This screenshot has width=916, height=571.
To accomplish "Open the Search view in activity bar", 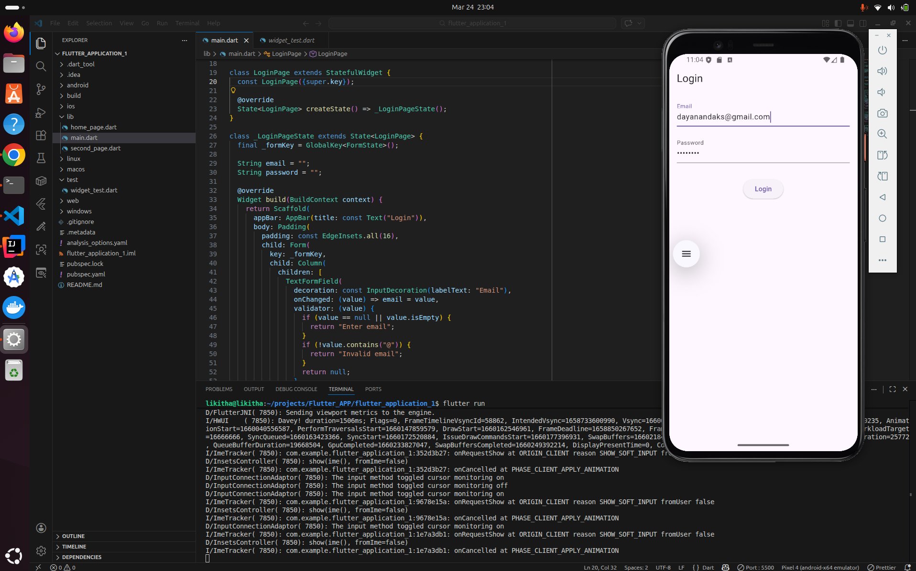I will click(x=41, y=66).
